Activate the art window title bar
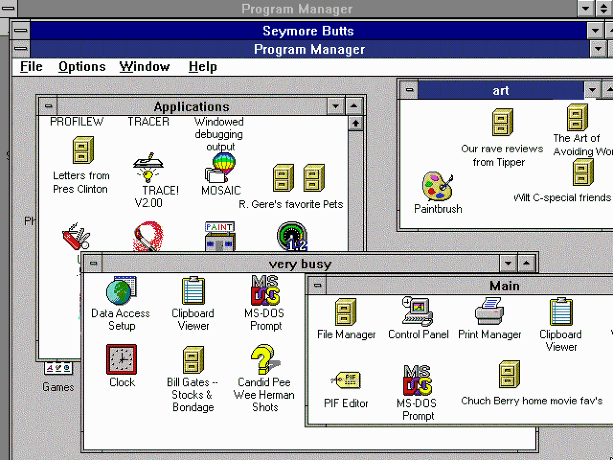 pyautogui.click(x=501, y=90)
